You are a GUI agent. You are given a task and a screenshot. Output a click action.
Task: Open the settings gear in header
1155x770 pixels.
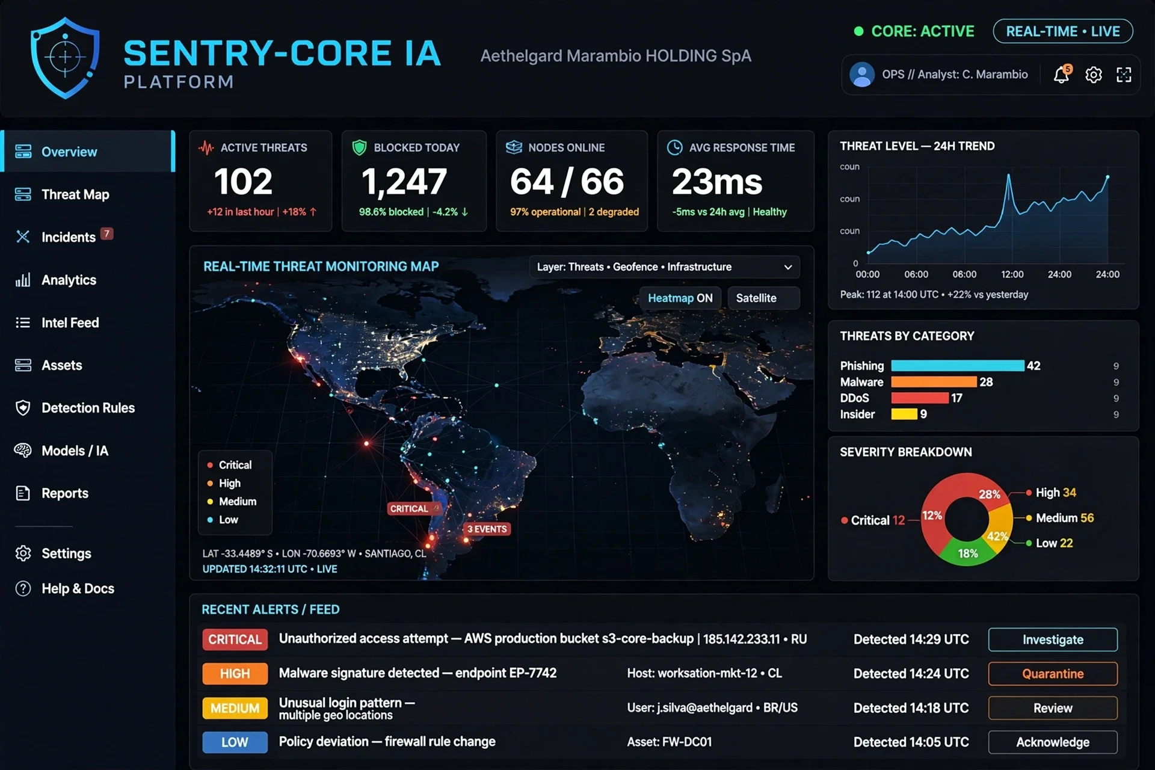pyautogui.click(x=1093, y=75)
